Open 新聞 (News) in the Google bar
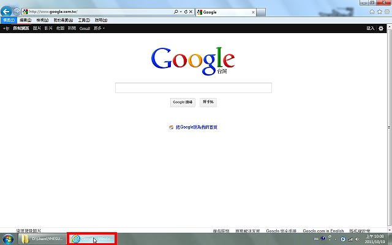Image resolution: width=392 pixels, height=245 pixels. click(72, 29)
